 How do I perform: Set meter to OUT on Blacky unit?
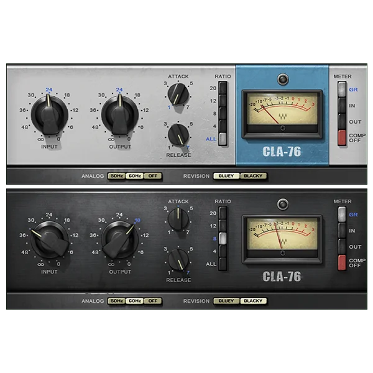342,247
